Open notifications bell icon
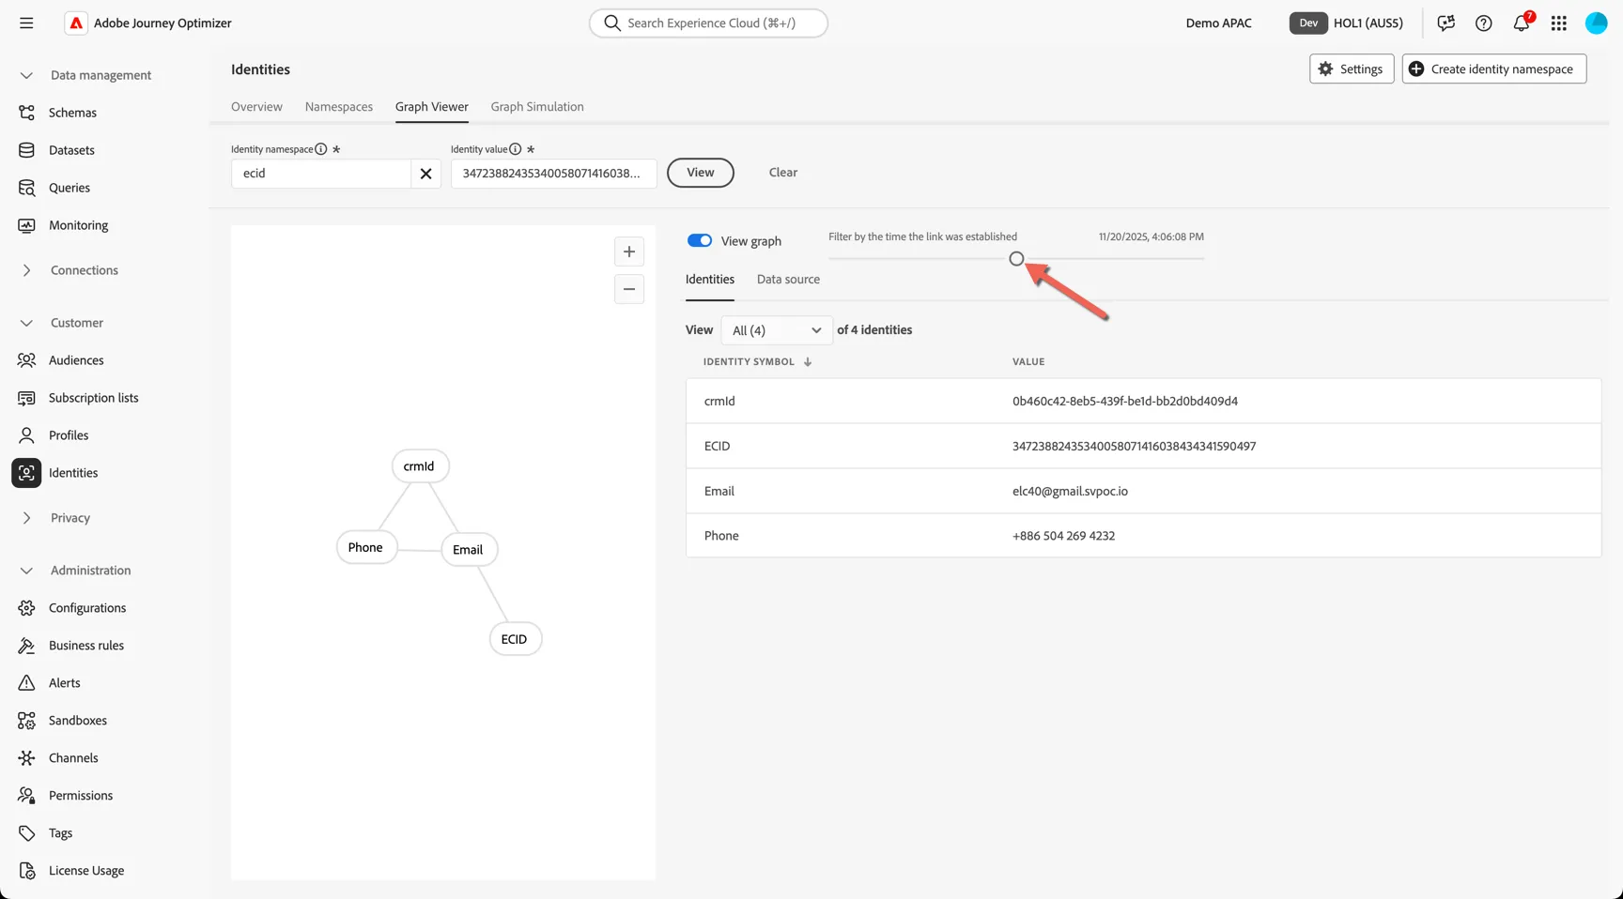Viewport: 1623px width, 899px height. (x=1522, y=23)
